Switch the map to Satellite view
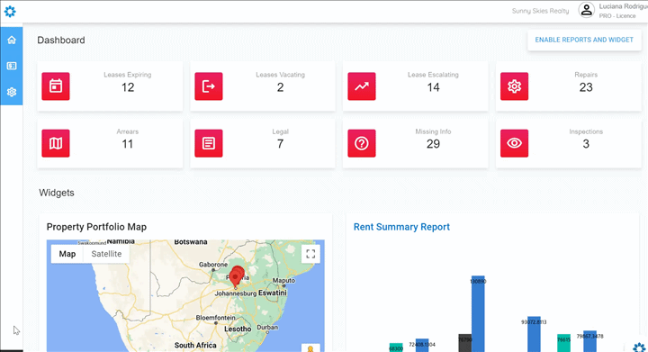The width and height of the screenshot is (648, 352). (x=106, y=254)
